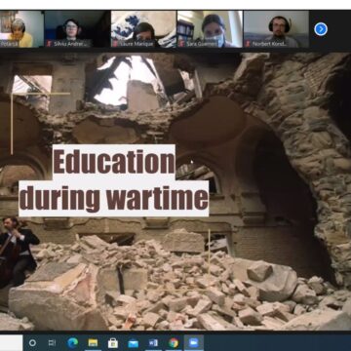
Task: Select Sara Guerreri's video thumbnail
Action: pos(210,29)
